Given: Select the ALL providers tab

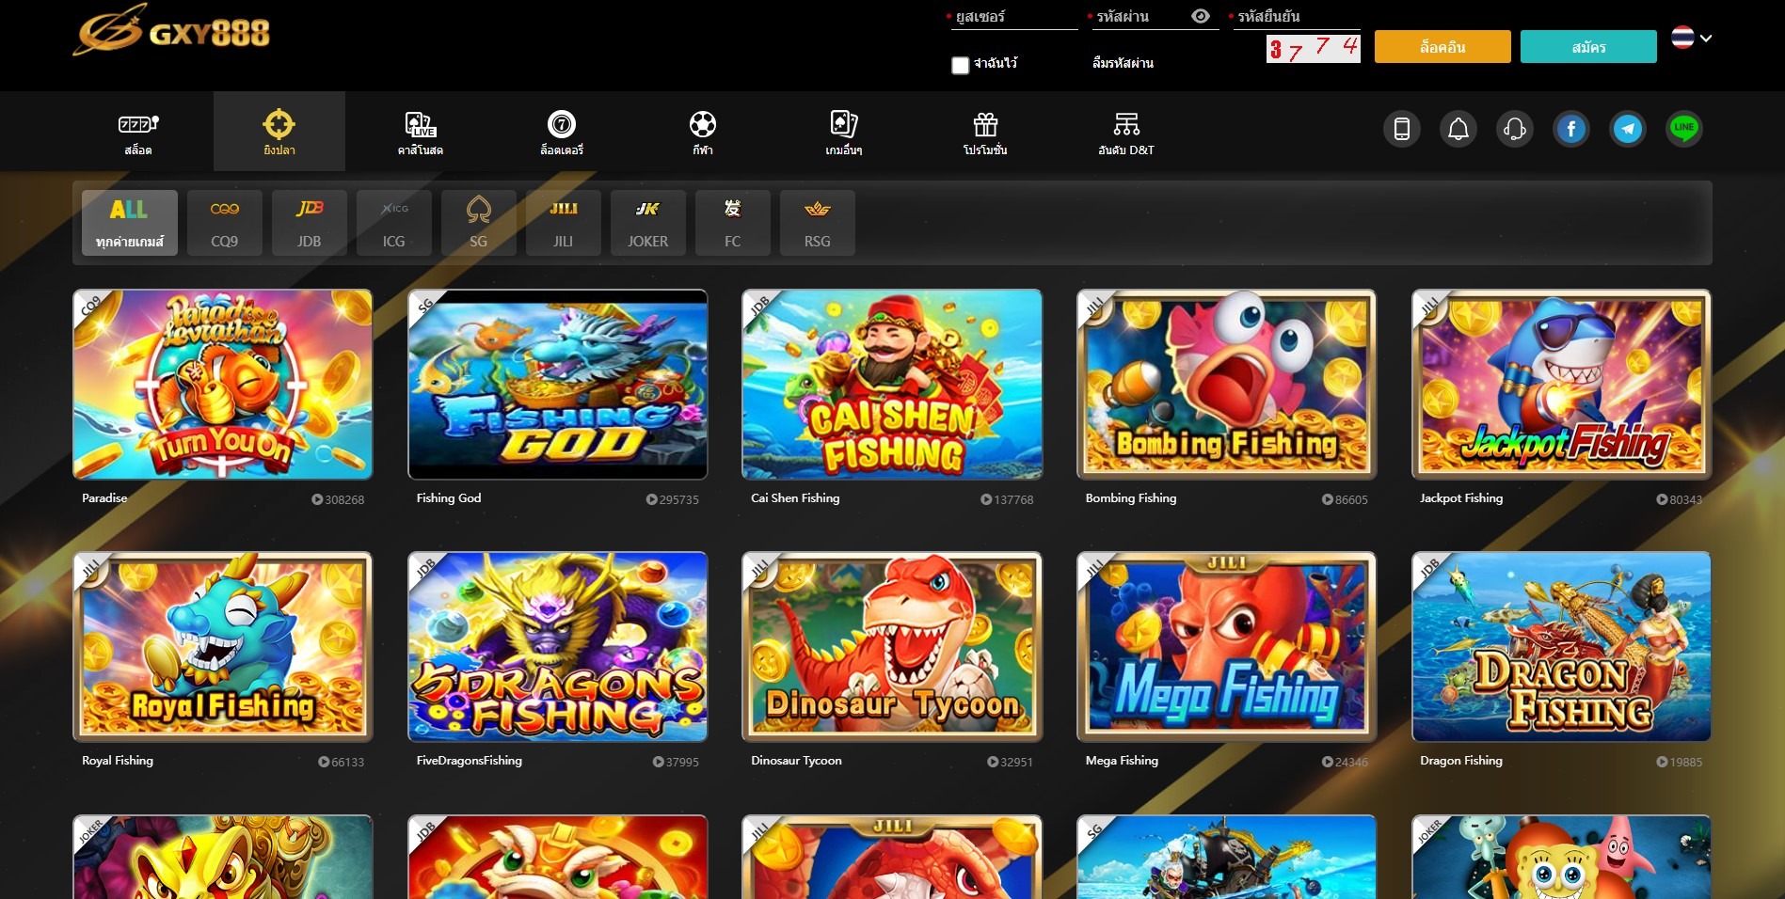Looking at the screenshot, I should point(130,223).
